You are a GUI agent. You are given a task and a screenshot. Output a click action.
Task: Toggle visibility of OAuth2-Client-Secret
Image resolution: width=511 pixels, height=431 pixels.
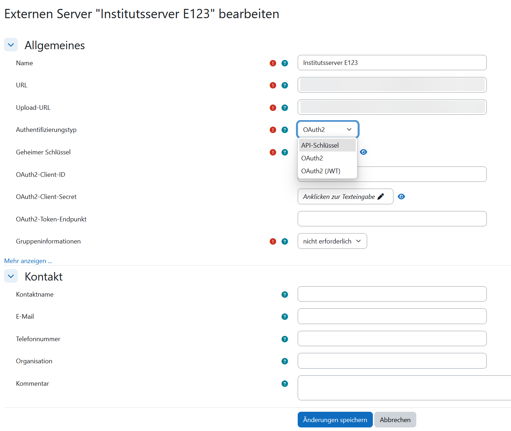tap(401, 196)
